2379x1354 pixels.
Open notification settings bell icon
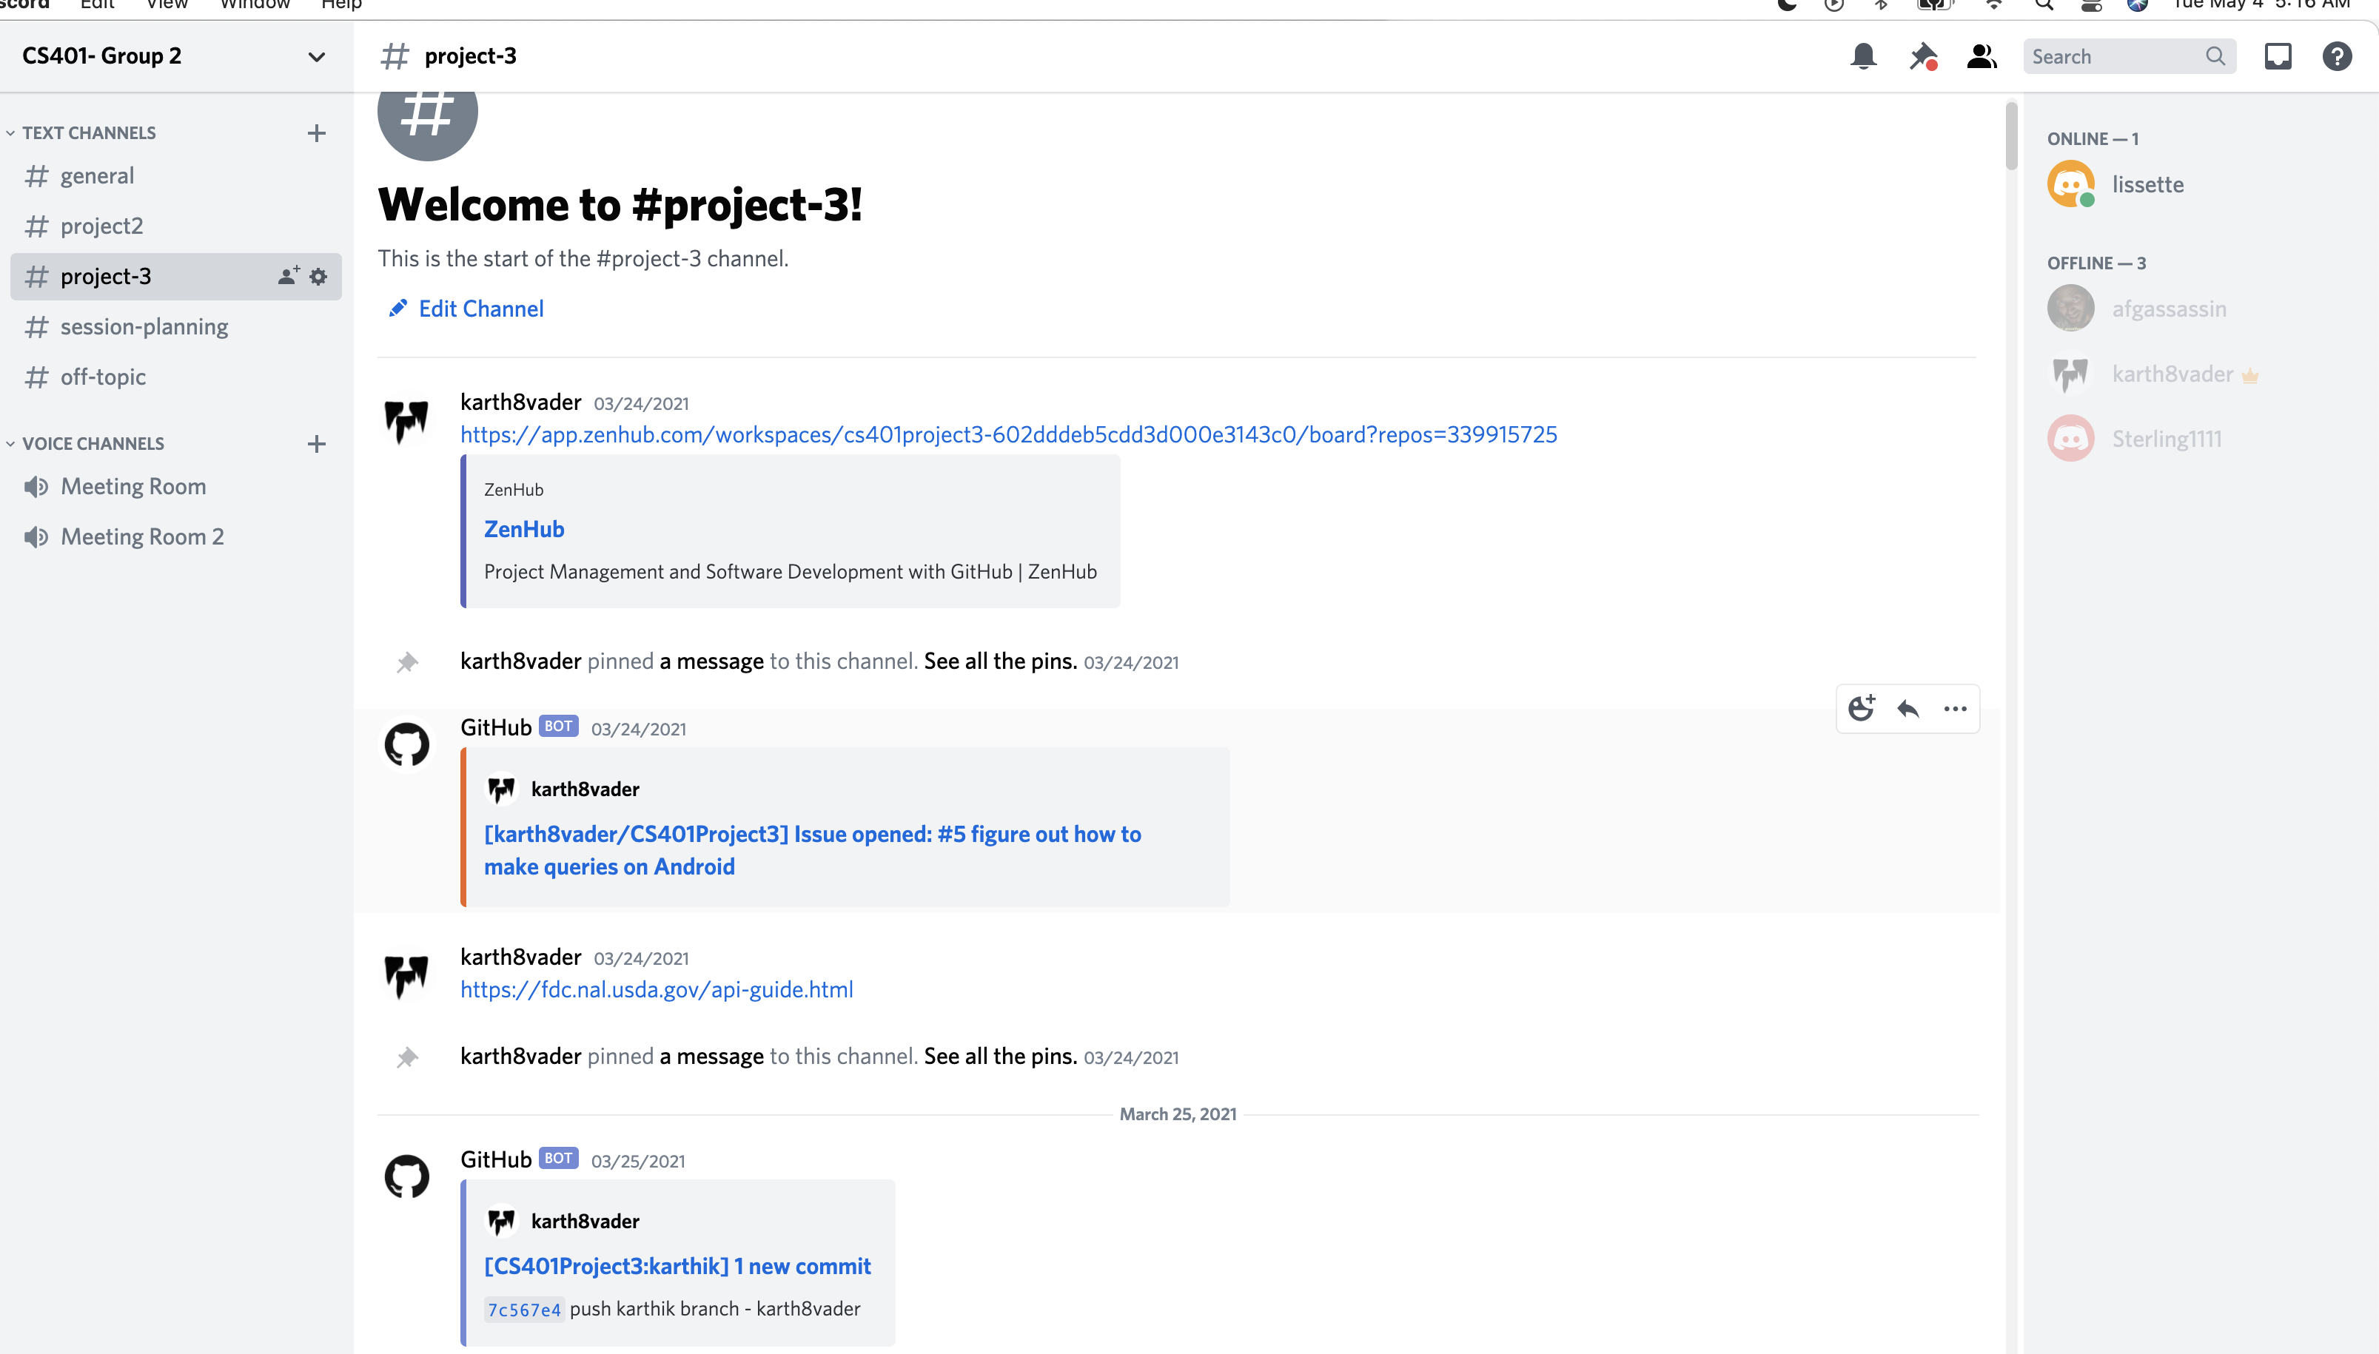click(1863, 57)
